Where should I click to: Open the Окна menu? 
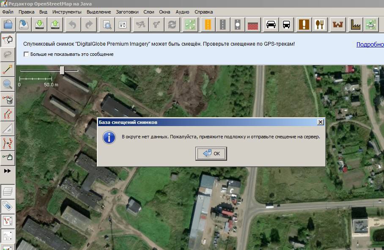pos(165,12)
